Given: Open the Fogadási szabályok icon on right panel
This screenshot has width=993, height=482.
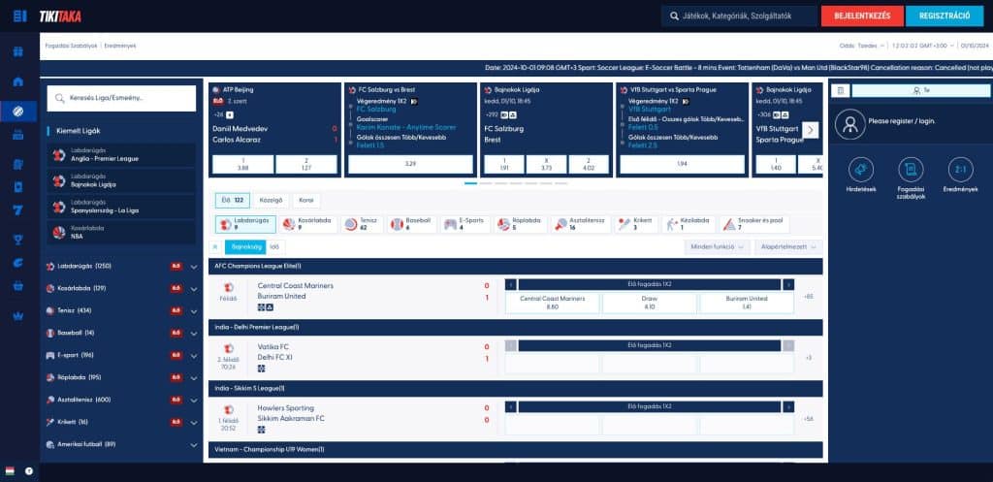Looking at the screenshot, I should click(x=911, y=173).
